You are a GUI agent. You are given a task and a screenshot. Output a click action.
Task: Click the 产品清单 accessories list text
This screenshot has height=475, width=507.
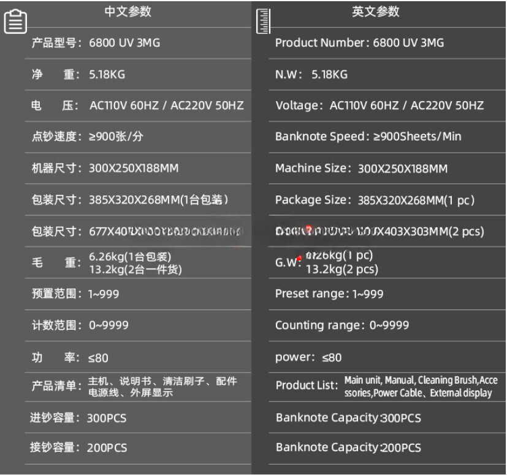point(162,387)
